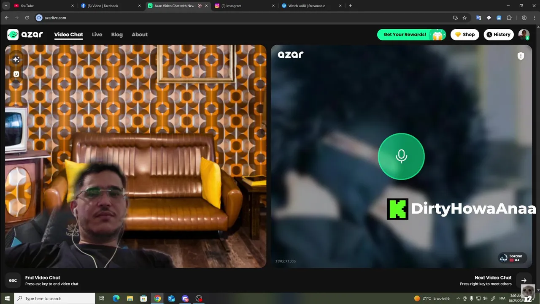The image size is (540, 304).
Task: Close the Instagram browser tab
Action: point(273,6)
